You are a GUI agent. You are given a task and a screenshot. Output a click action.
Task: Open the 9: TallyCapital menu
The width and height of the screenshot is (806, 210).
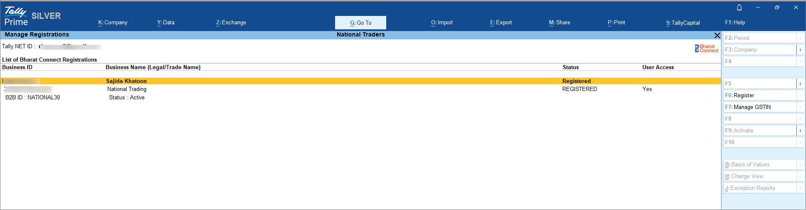coord(683,23)
